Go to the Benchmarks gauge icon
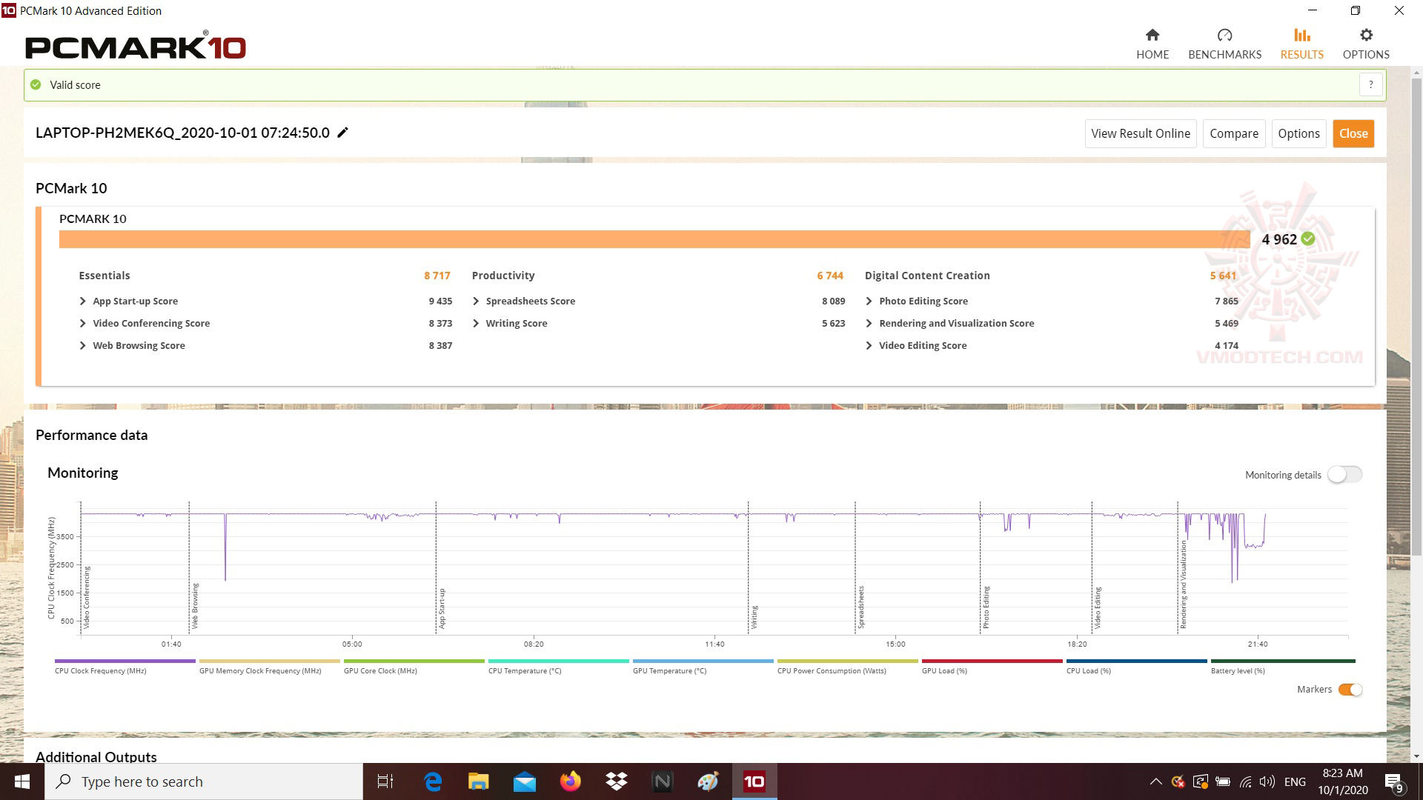Image resolution: width=1423 pixels, height=800 pixels. 1224,36
